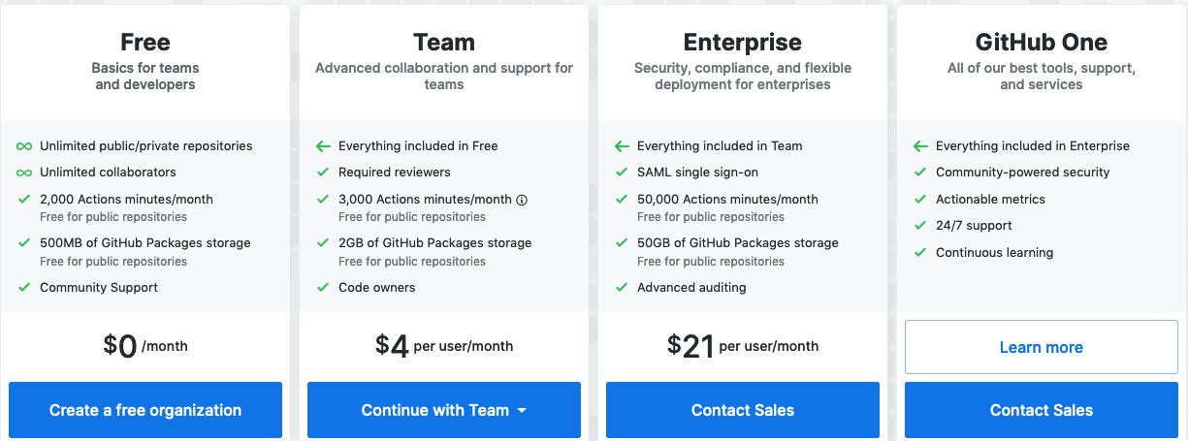Click the infinity icon next to Unlimited collaborators
This screenshot has width=1188, height=441.
point(24,173)
